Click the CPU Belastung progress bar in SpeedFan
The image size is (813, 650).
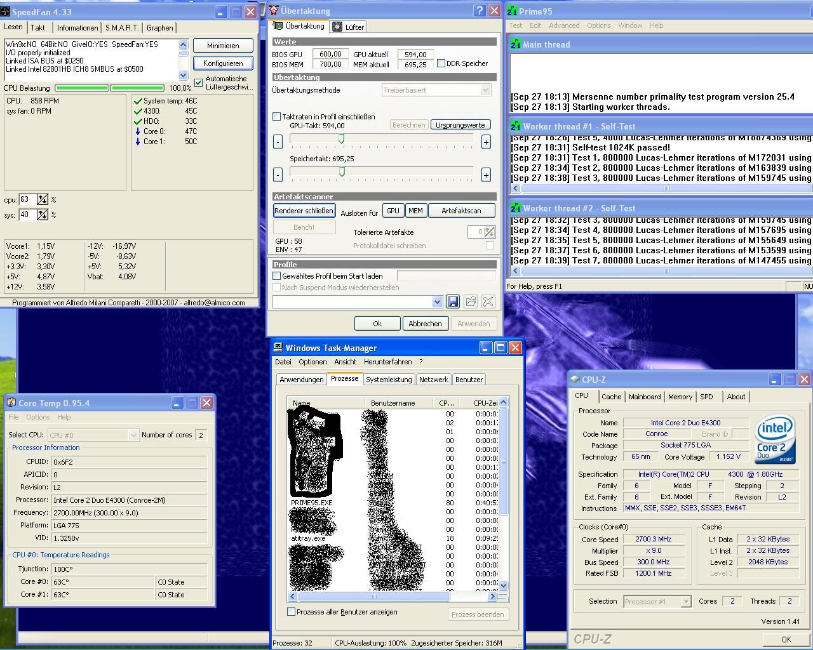(110, 88)
